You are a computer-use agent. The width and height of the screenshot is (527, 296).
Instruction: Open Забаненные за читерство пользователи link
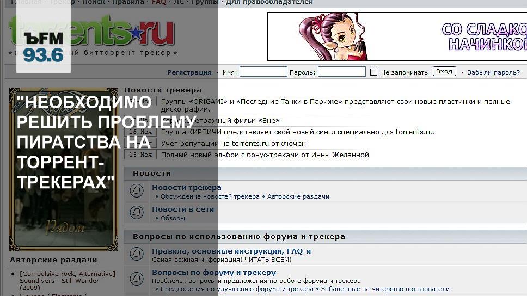(385, 289)
